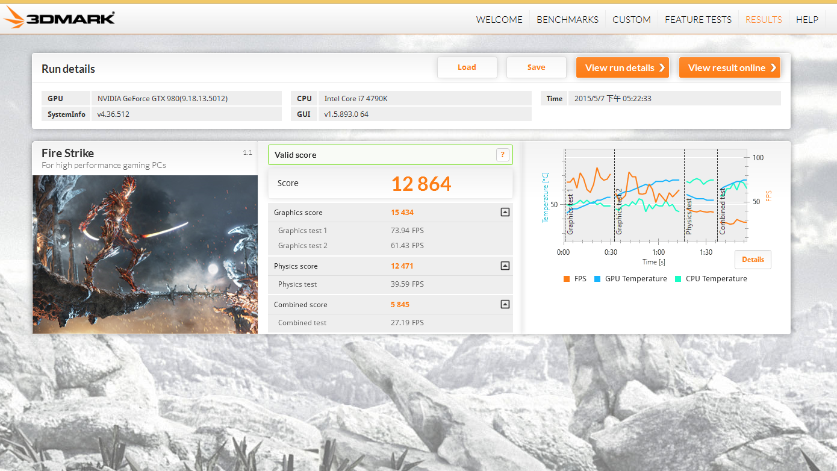
Task: Click View run details button
Action: coord(623,67)
